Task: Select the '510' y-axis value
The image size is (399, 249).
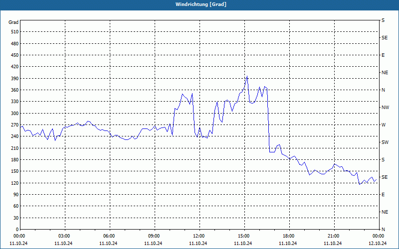Action: pyautogui.click(x=15, y=32)
